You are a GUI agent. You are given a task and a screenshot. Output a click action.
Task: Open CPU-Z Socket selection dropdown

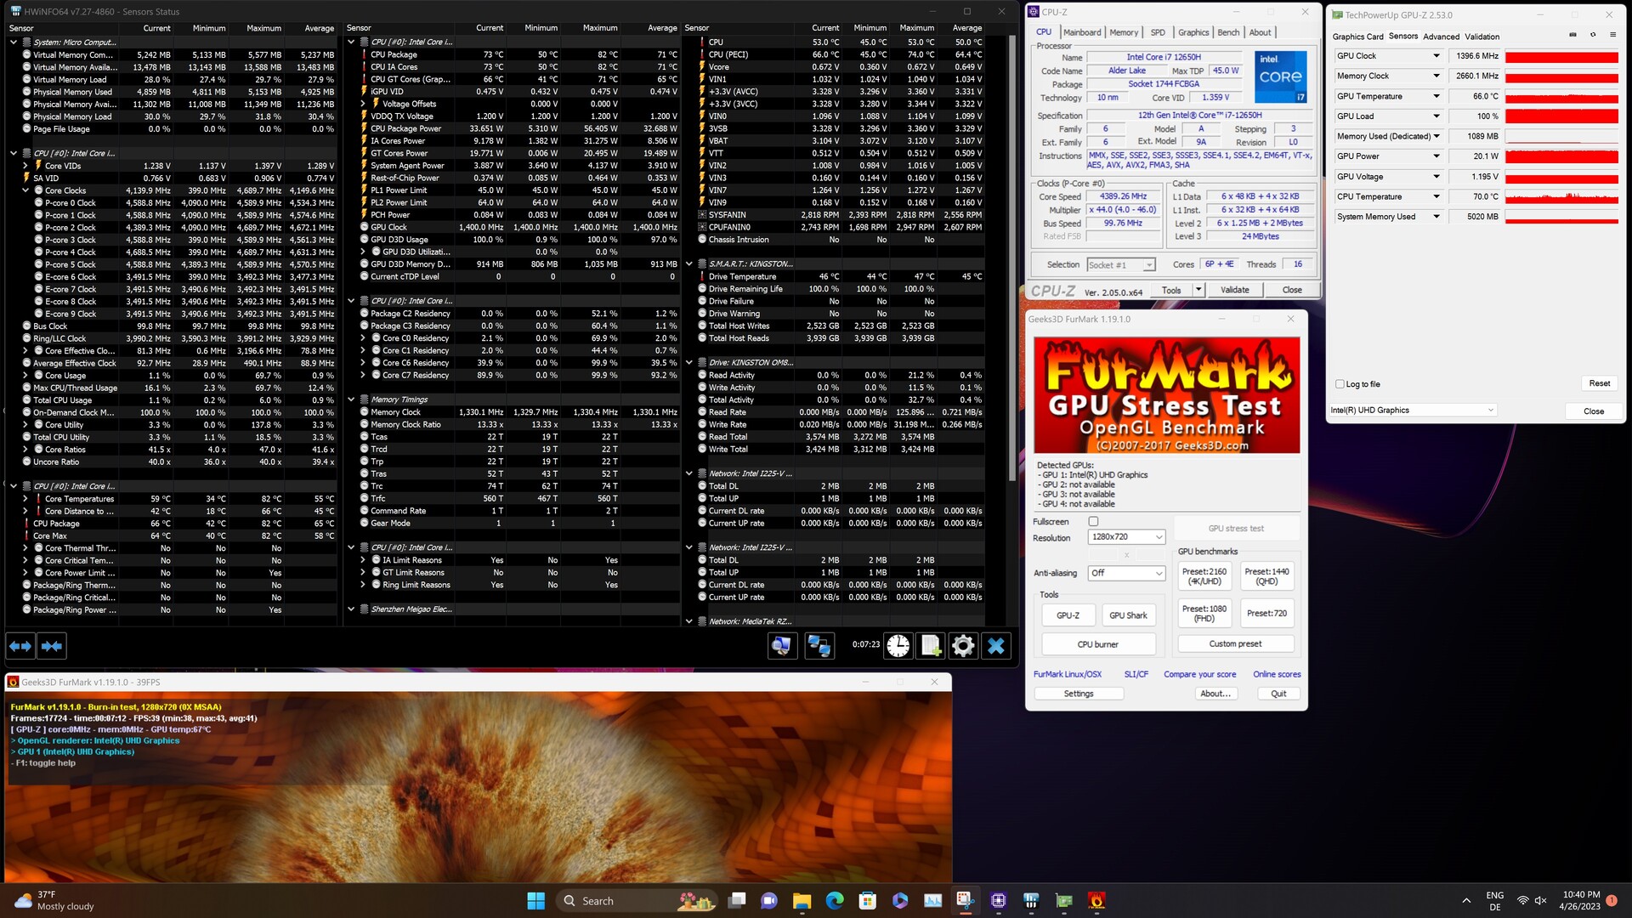(1121, 265)
